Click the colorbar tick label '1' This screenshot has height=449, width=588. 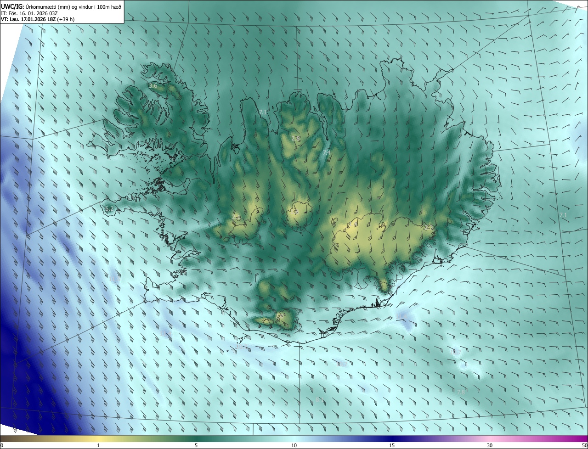98,446
